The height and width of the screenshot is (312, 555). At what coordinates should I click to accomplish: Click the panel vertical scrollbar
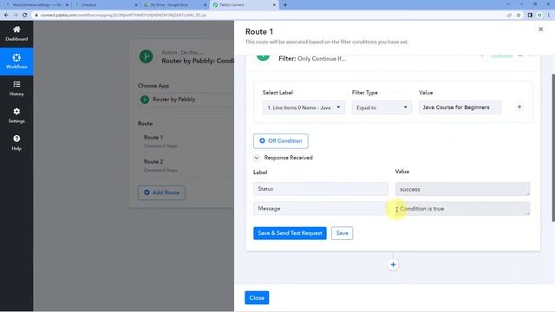point(553,148)
